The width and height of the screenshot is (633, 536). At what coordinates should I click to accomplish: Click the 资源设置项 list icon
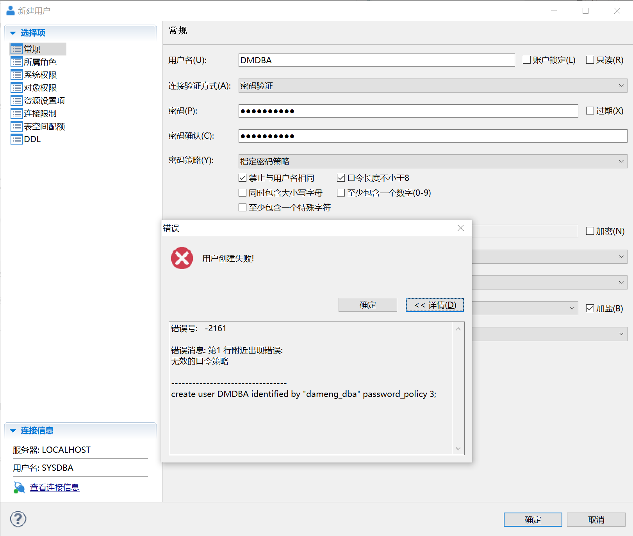[x=16, y=101]
